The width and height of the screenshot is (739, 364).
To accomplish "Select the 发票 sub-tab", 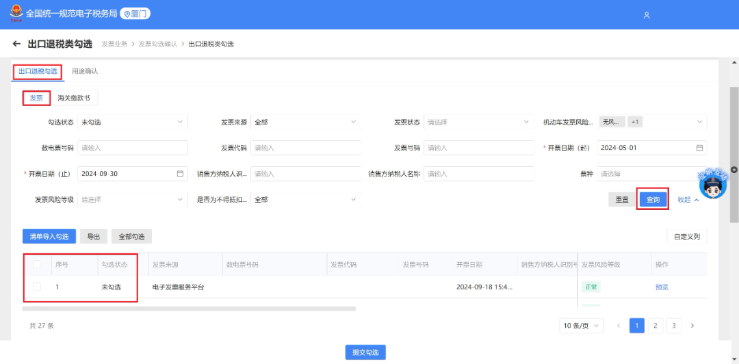I will pos(36,98).
